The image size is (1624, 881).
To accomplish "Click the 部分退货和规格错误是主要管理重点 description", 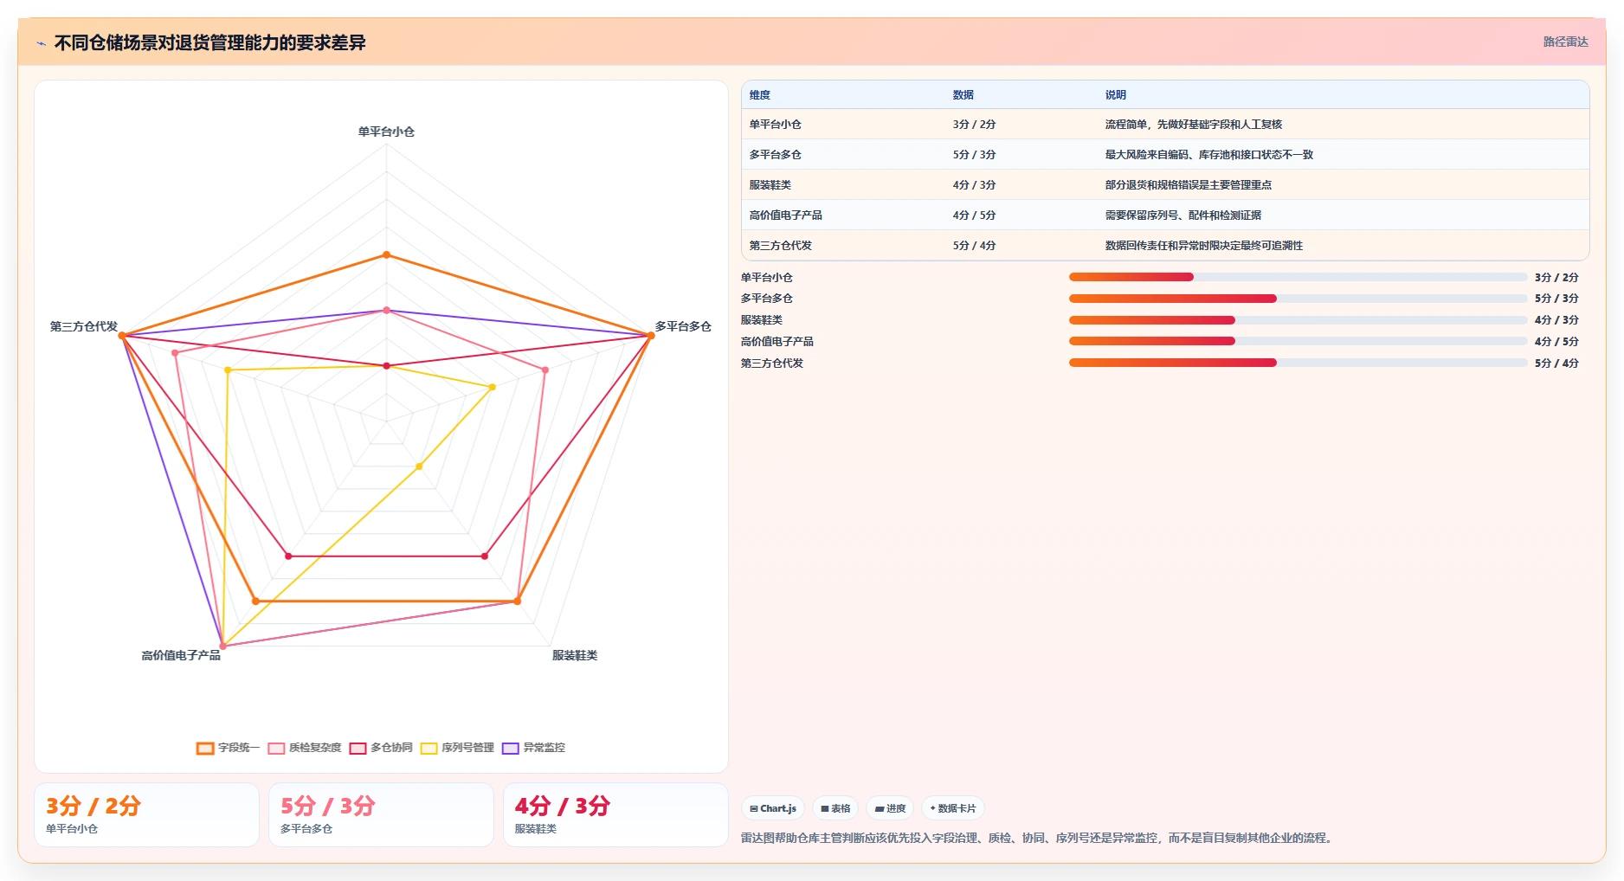I will click(1189, 185).
